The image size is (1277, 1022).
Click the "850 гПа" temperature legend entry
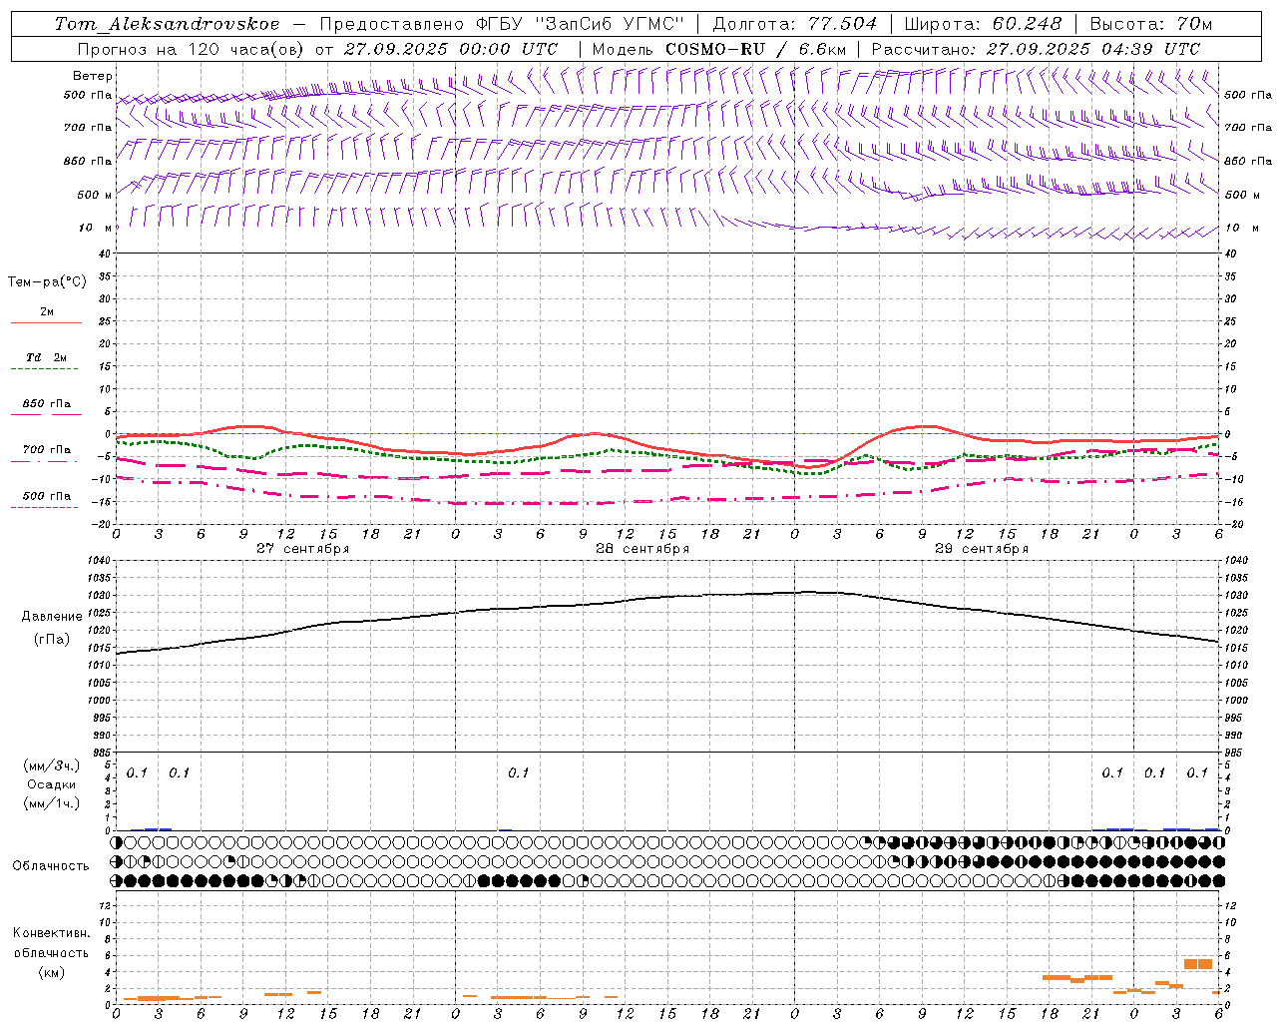point(46,404)
